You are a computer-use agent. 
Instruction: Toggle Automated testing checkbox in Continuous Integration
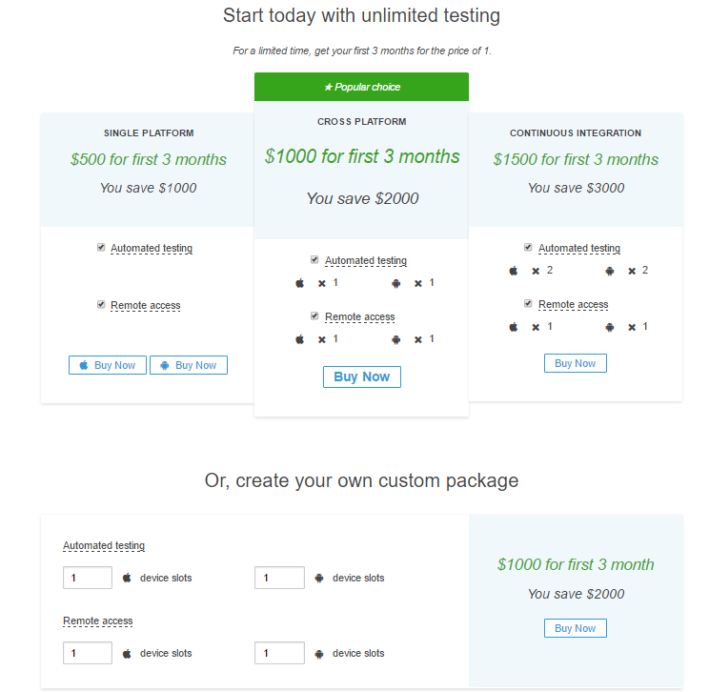pyautogui.click(x=529, y=247)
